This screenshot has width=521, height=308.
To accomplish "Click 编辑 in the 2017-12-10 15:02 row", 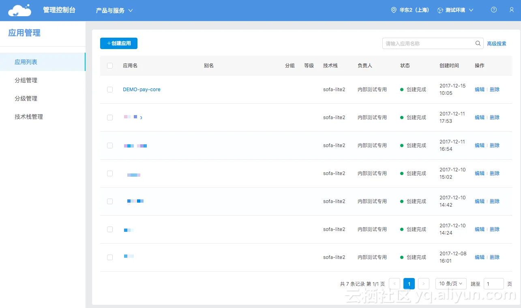I will click(x=480, y=173).
